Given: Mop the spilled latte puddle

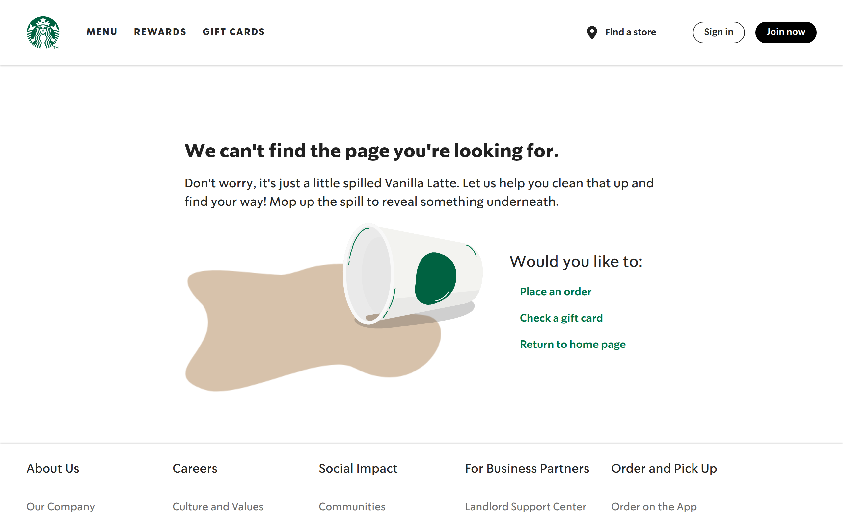Looking at the screenshot, I should 279,330.
